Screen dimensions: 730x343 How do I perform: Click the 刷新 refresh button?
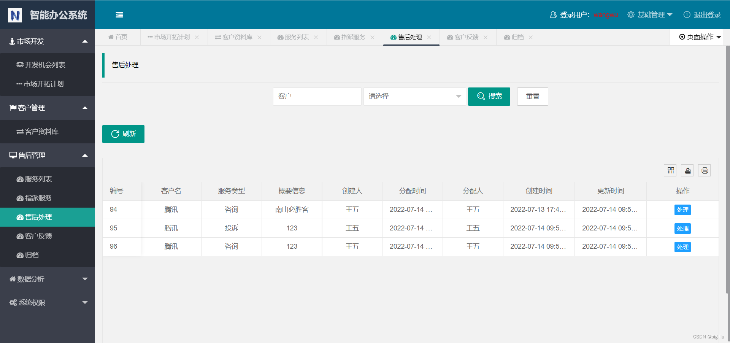click(123, 134)
